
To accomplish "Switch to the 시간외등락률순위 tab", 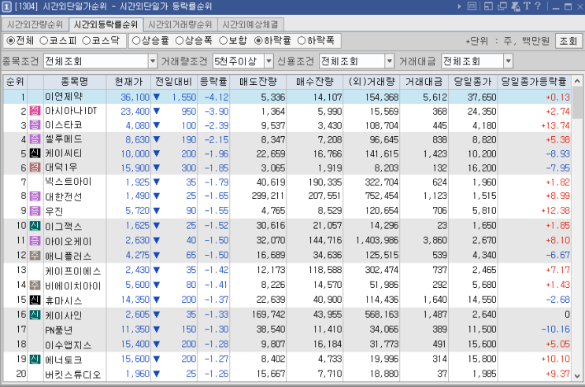I will click(x=106, y=24).
